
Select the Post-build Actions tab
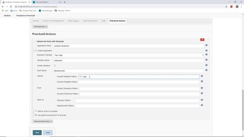click(117, 21)
